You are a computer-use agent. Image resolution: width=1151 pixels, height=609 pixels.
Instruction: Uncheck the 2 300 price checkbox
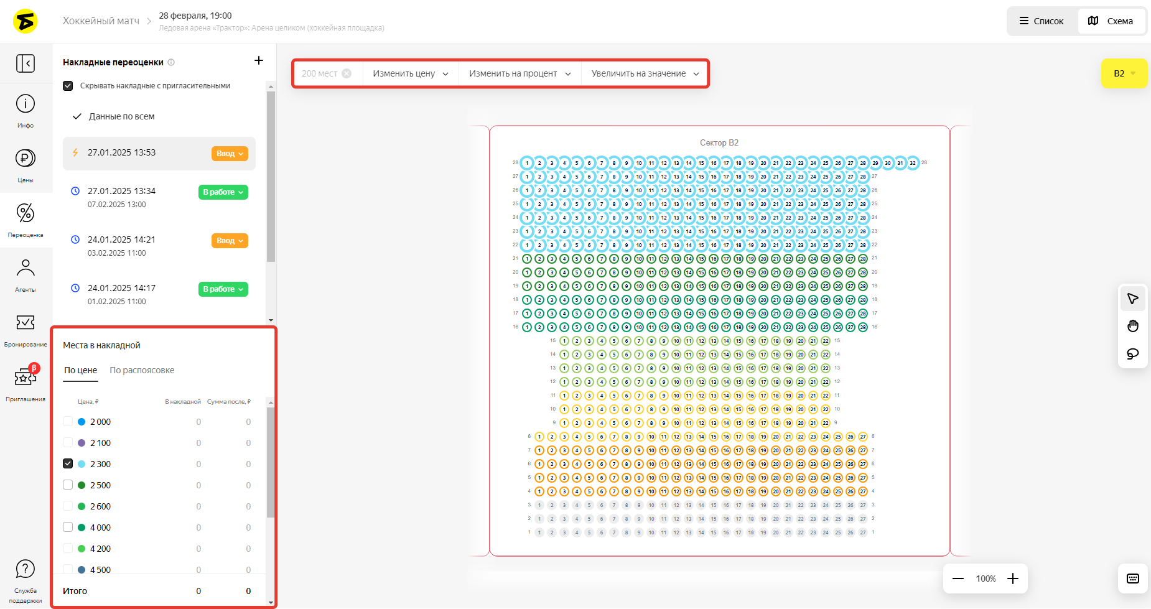coord(68,463)
